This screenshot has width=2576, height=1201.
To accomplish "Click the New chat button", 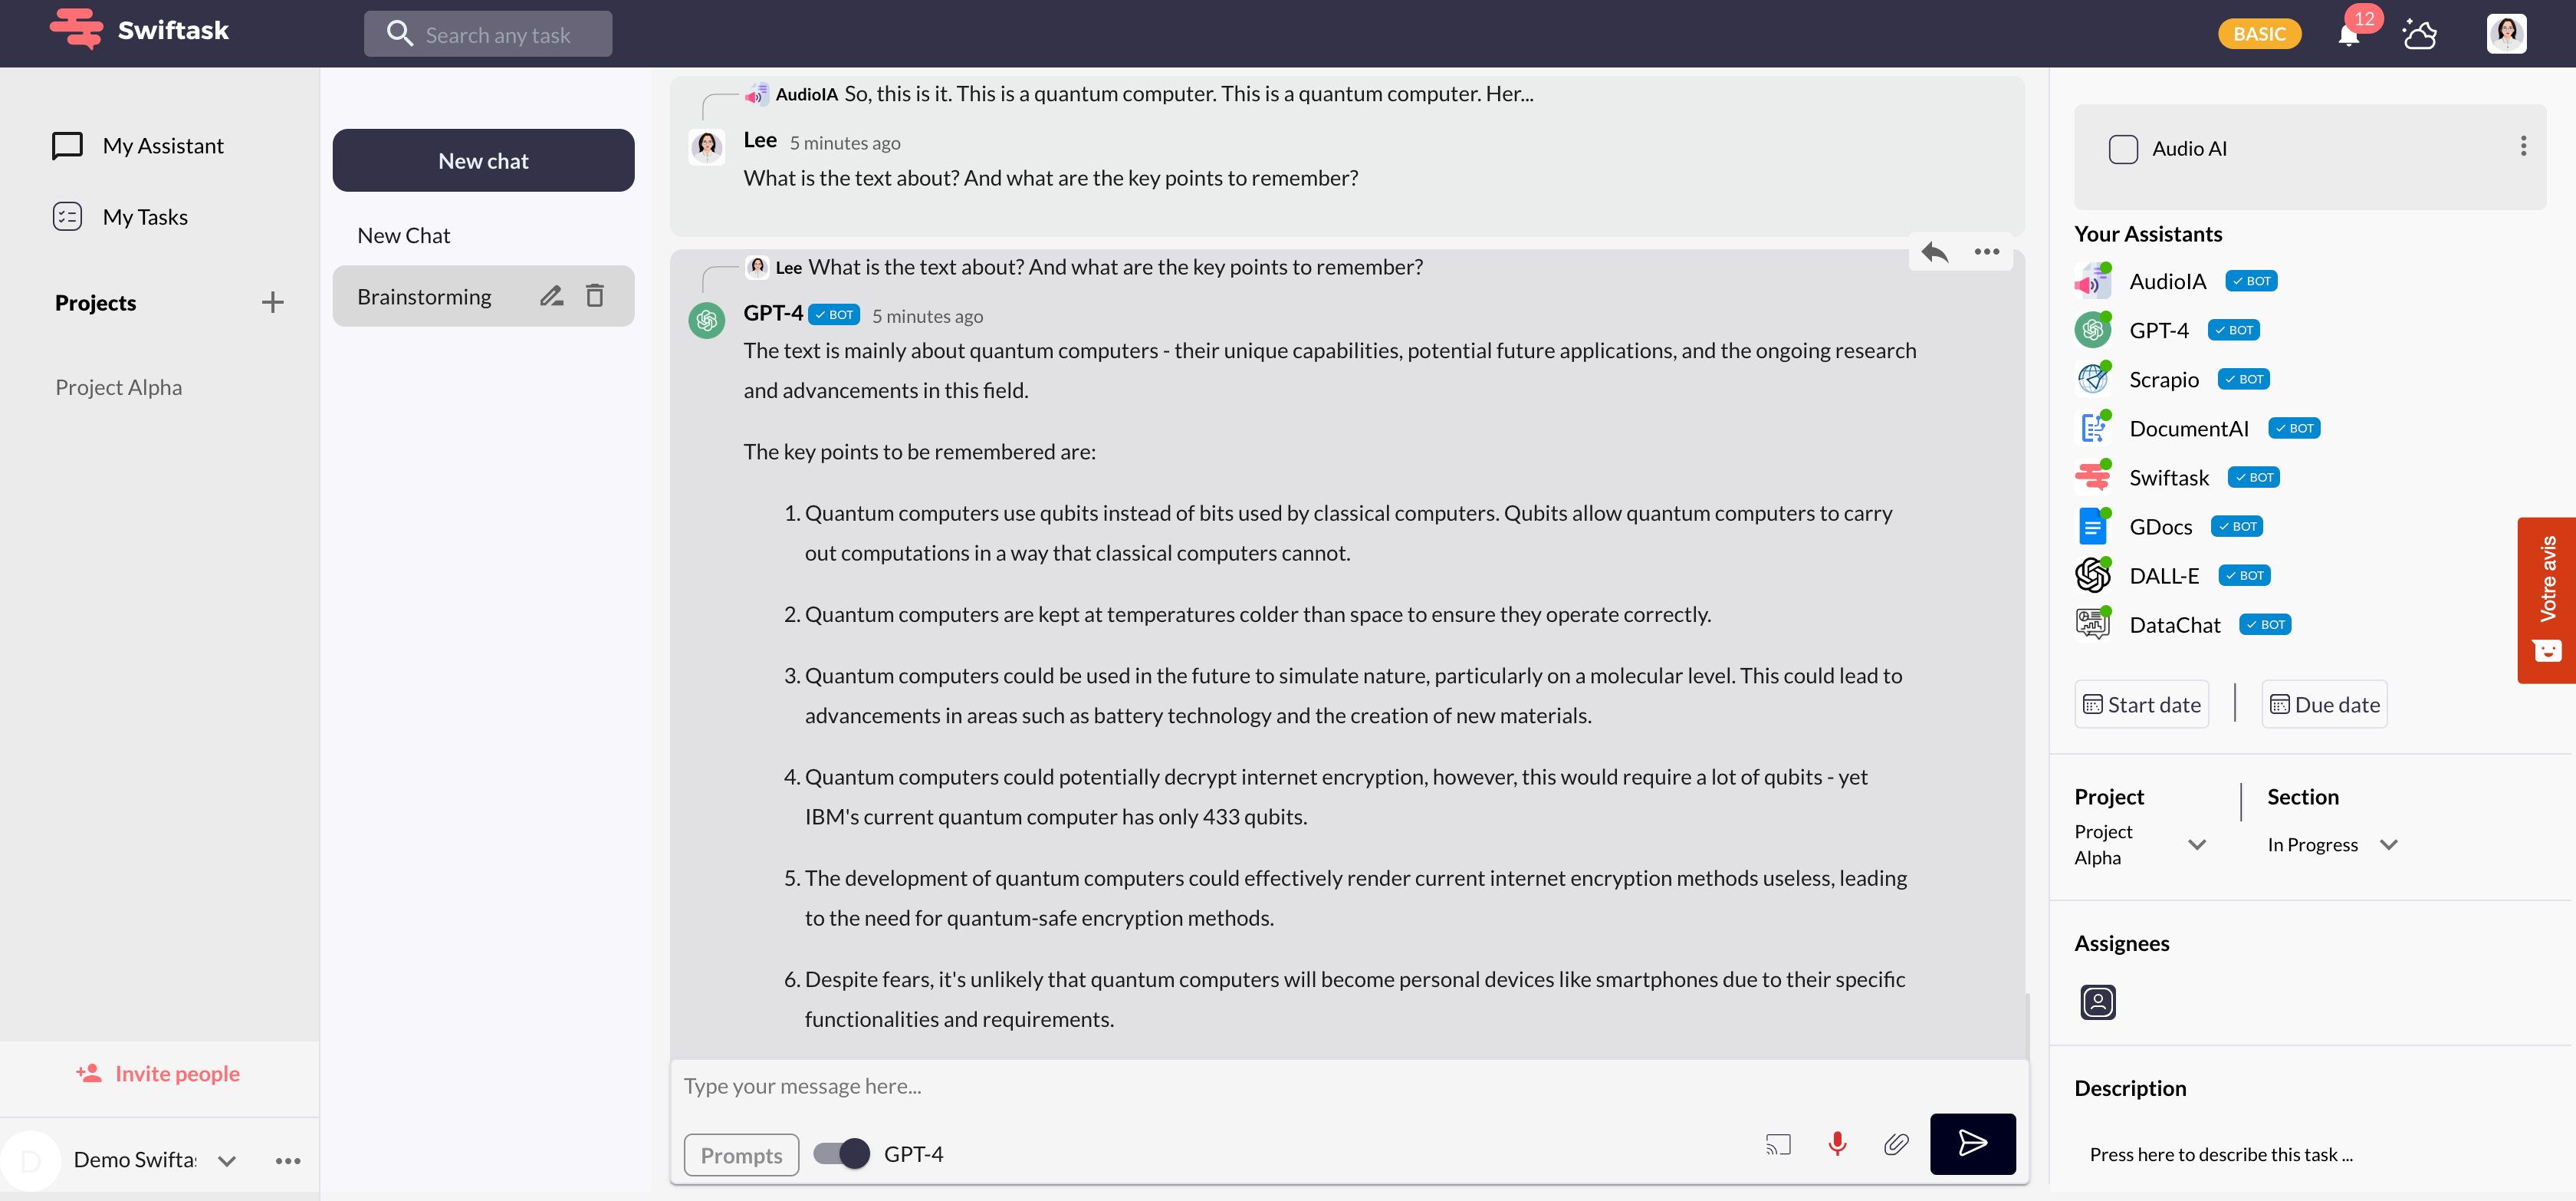I will 483,160.
